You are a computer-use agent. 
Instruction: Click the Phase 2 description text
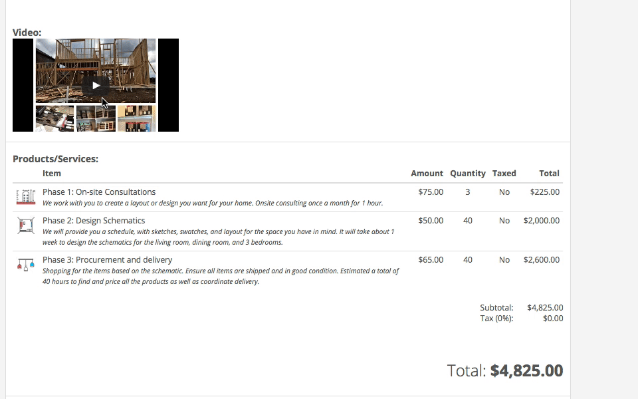click(x=218, y=237)
